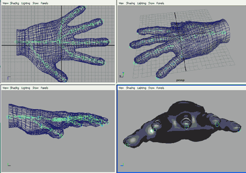Open Lighting menu in the top-left wireframe panel
The height and width of the screenshot is (173, 246).
[x=25, y=3]
